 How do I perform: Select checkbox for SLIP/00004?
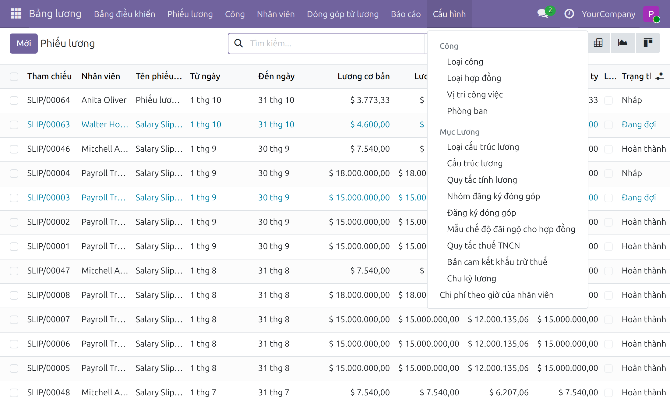pyautogui.click(x=14, y=174)
